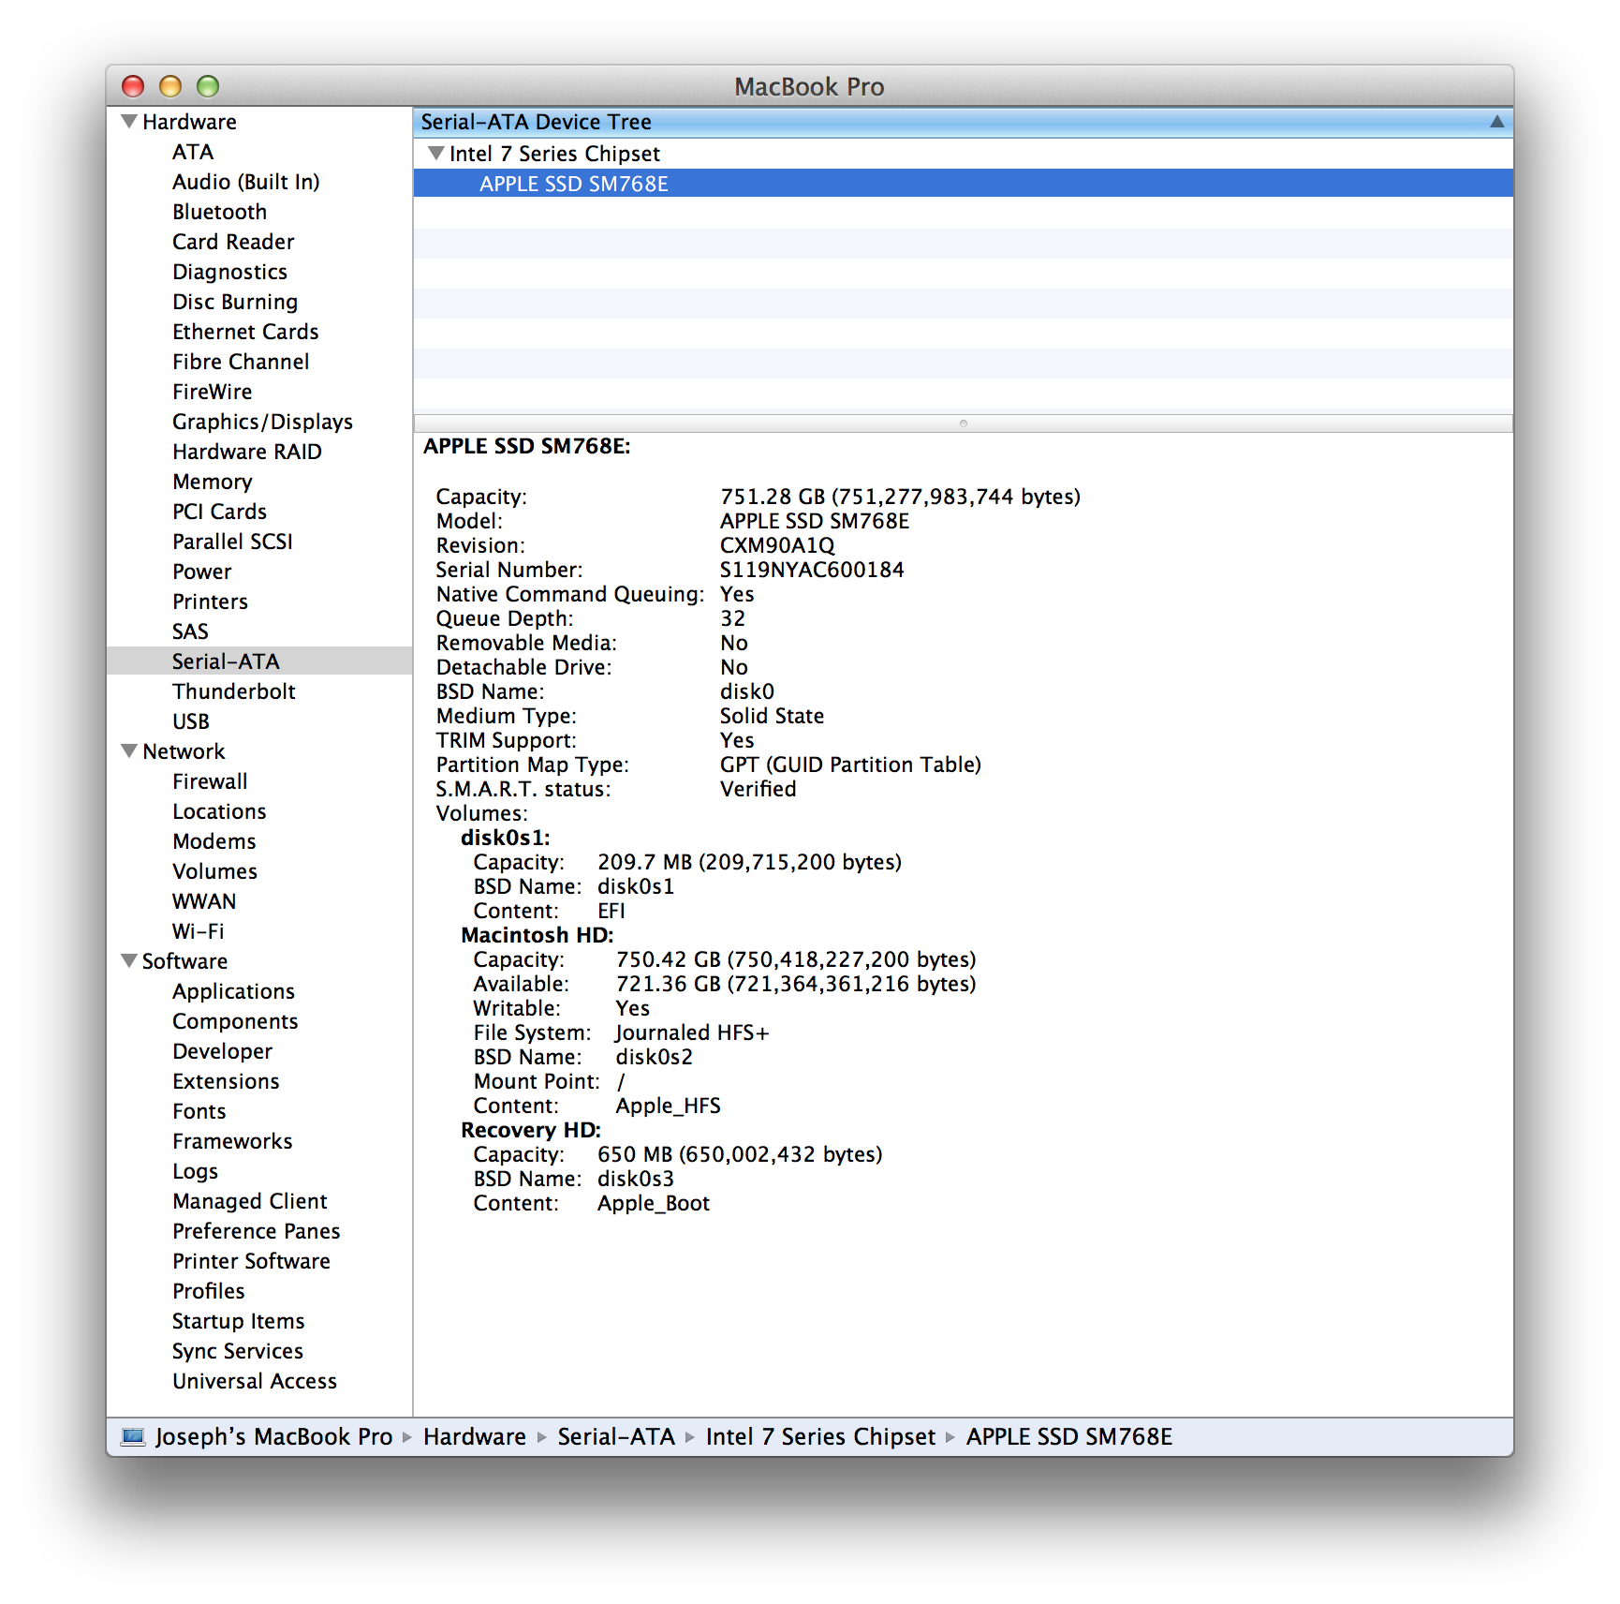Click Intel 7 Series Chipset in path bar
Image resolution: width=1620 pixels, height=1604 pixels.
tap(821, 1436)
